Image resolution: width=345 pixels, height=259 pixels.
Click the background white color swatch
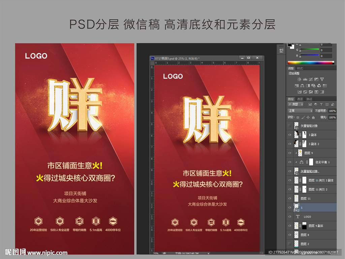[x=292, y=47]
